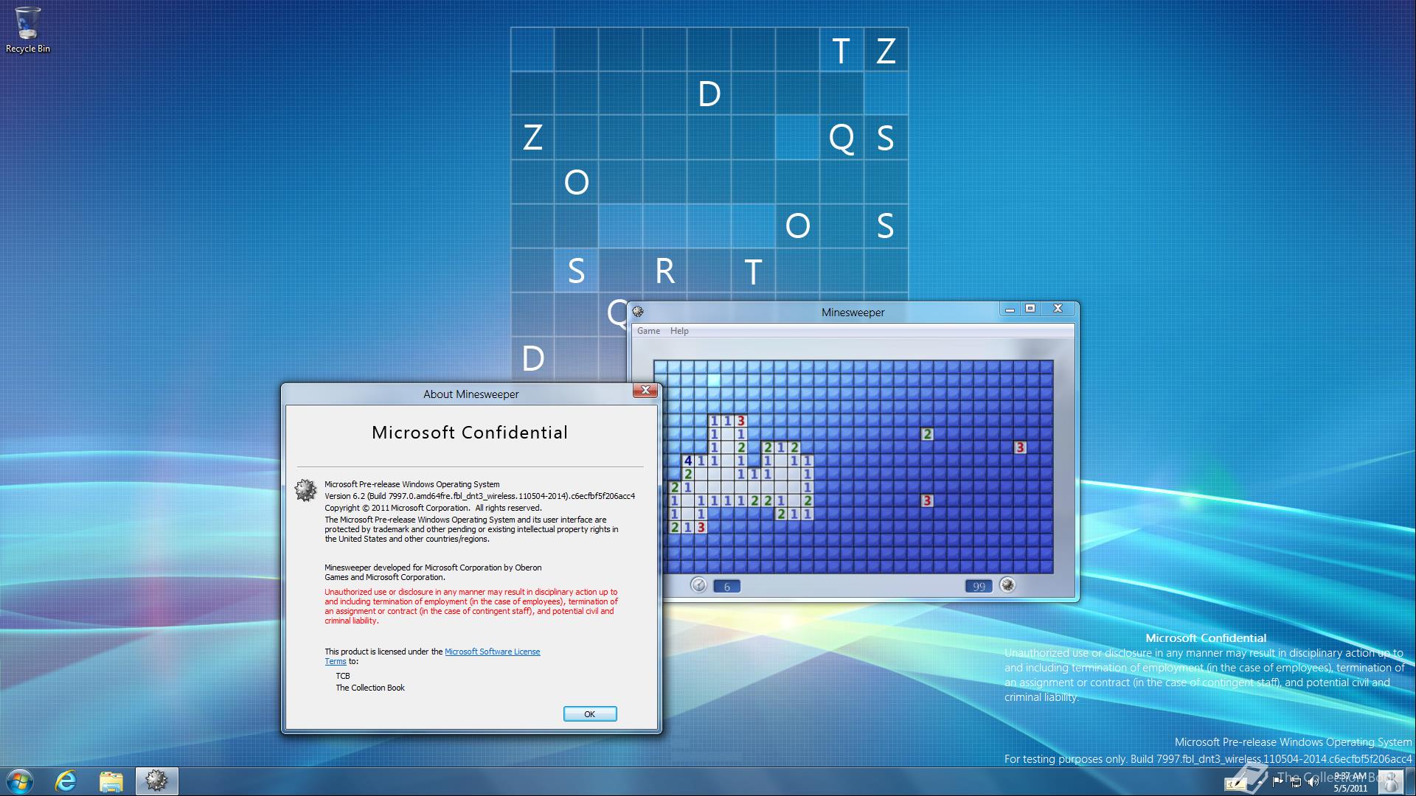
Task: Open the Microsoft Software License link
Action: pyautogui.click(x=492, y=652)
